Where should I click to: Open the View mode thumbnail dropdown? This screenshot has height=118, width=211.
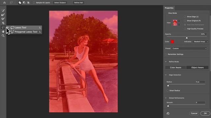pos(179,23)
